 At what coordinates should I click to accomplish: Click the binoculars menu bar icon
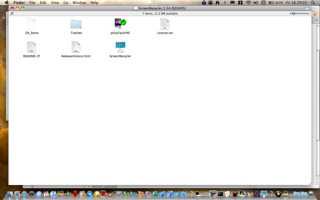217,3
